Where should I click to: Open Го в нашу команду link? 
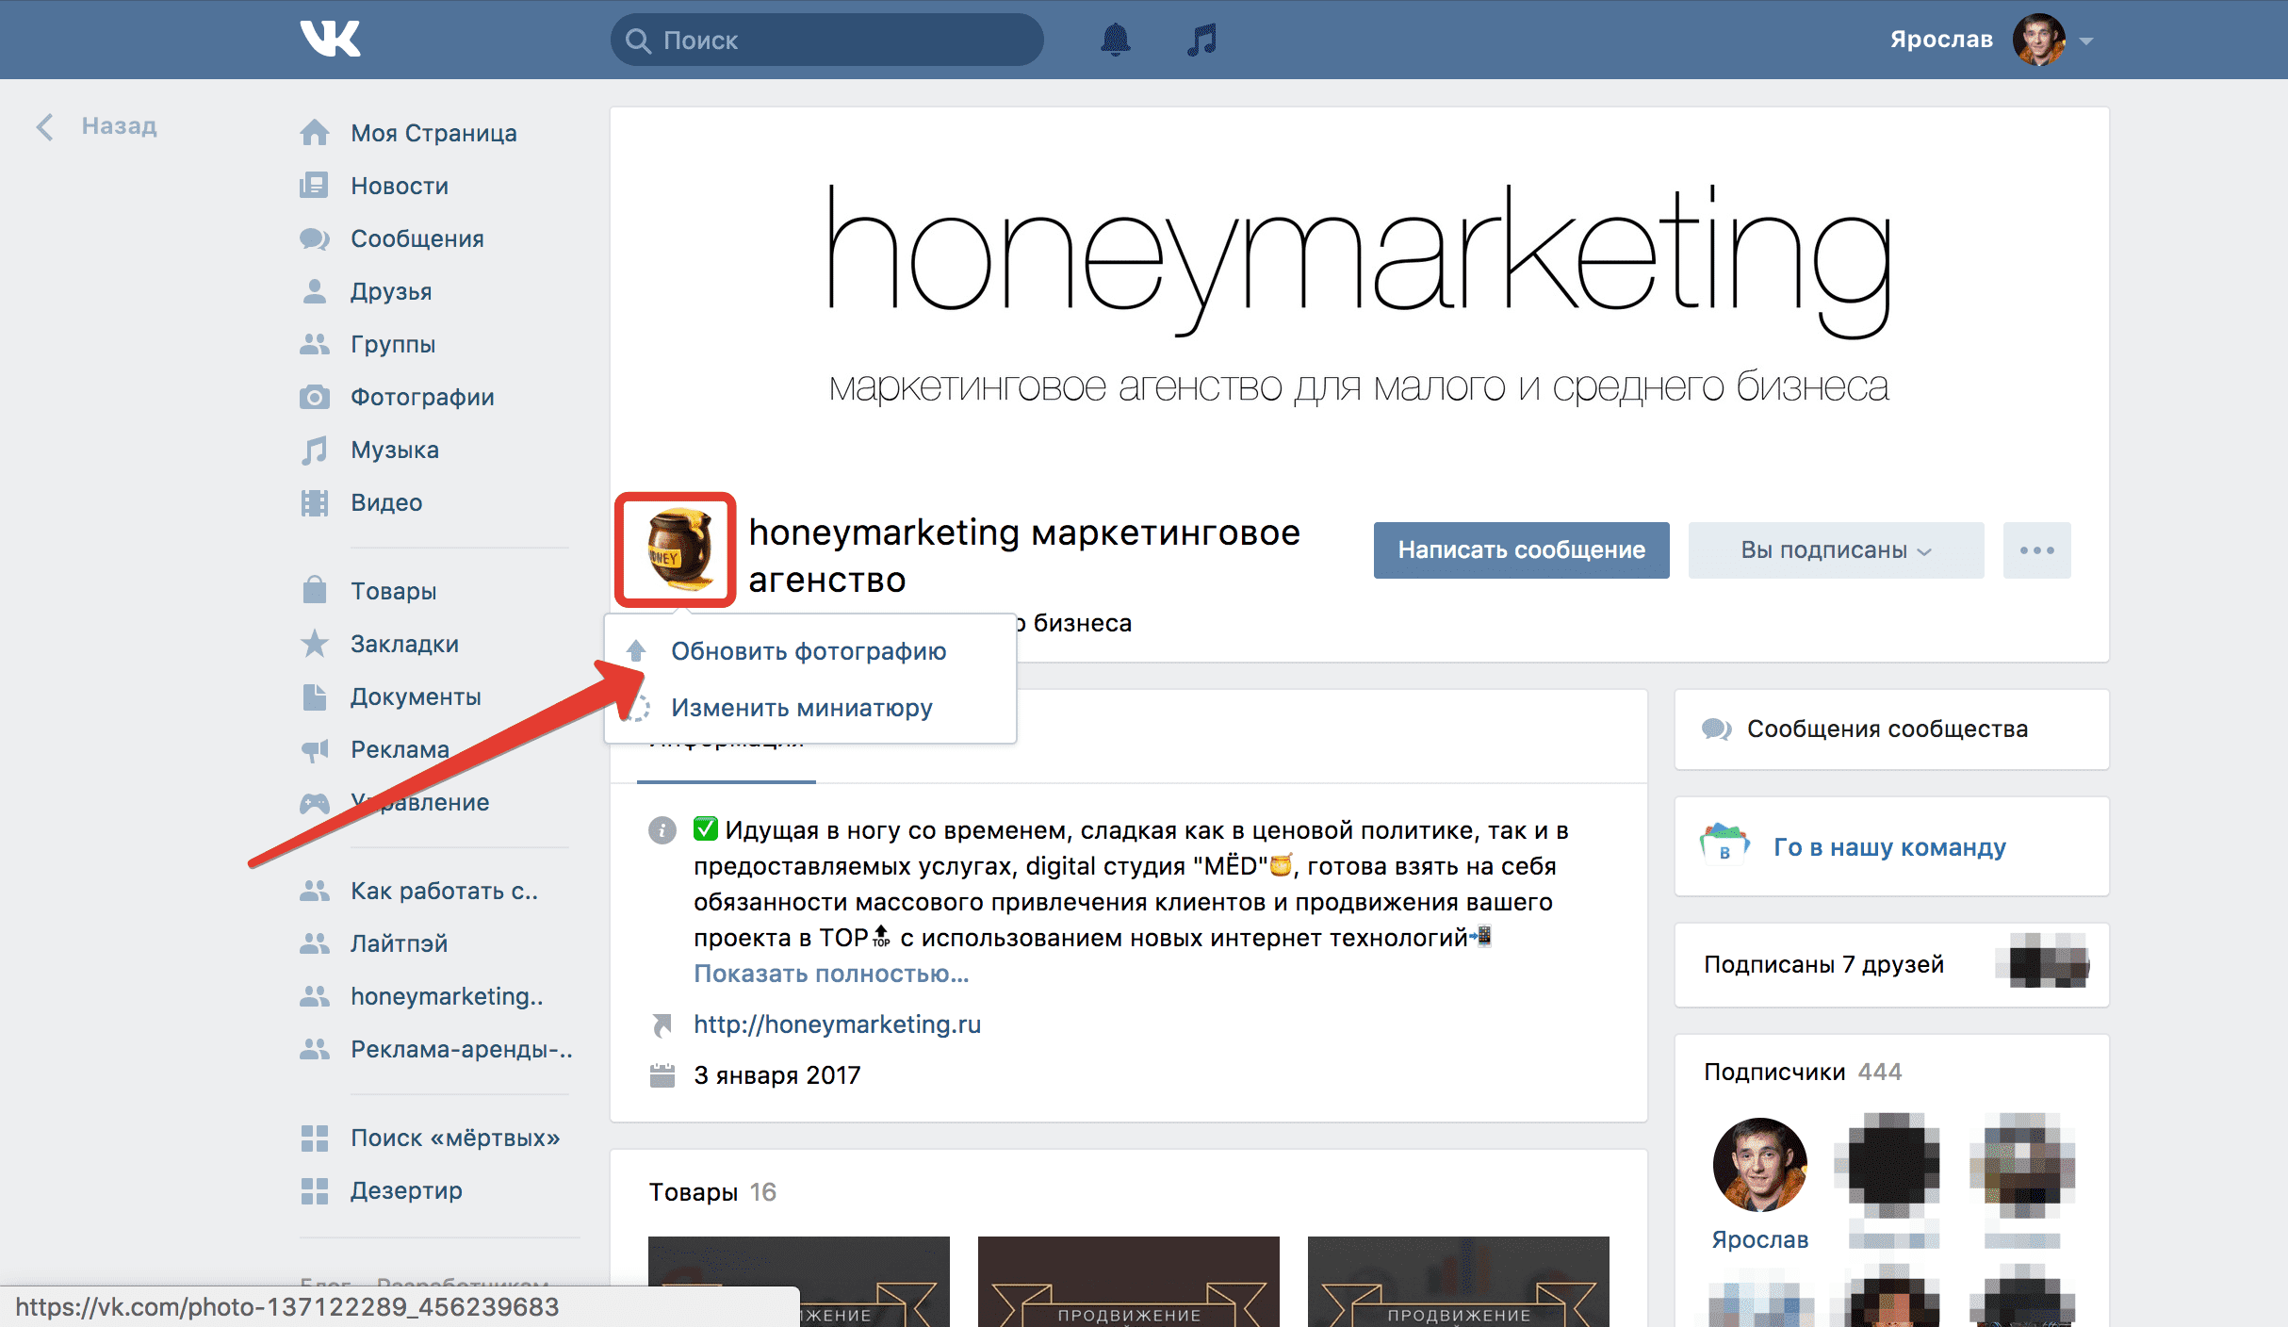[x=1889, y=846]
